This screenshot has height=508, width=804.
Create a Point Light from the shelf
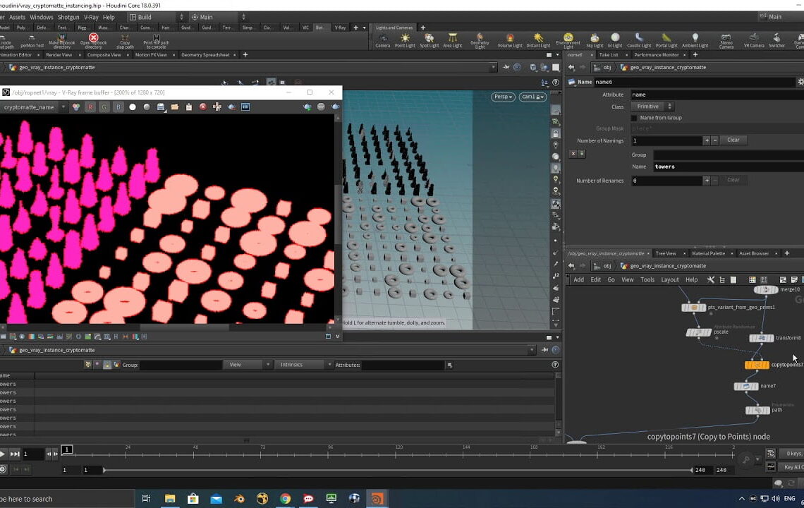[406, 37]
